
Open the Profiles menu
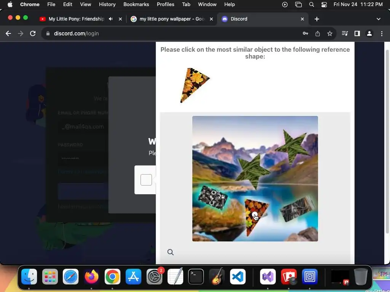165,5
